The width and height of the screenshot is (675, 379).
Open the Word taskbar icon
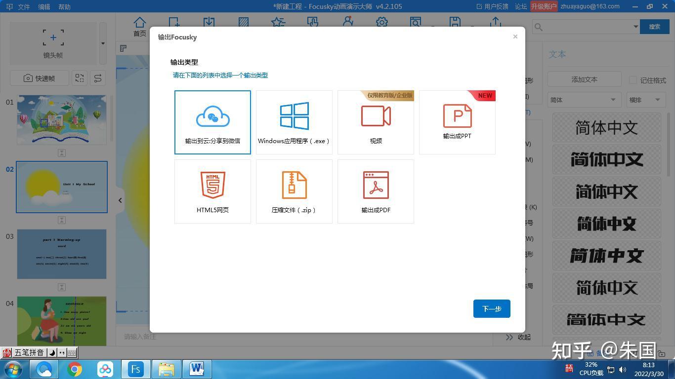tap(197, 369)
